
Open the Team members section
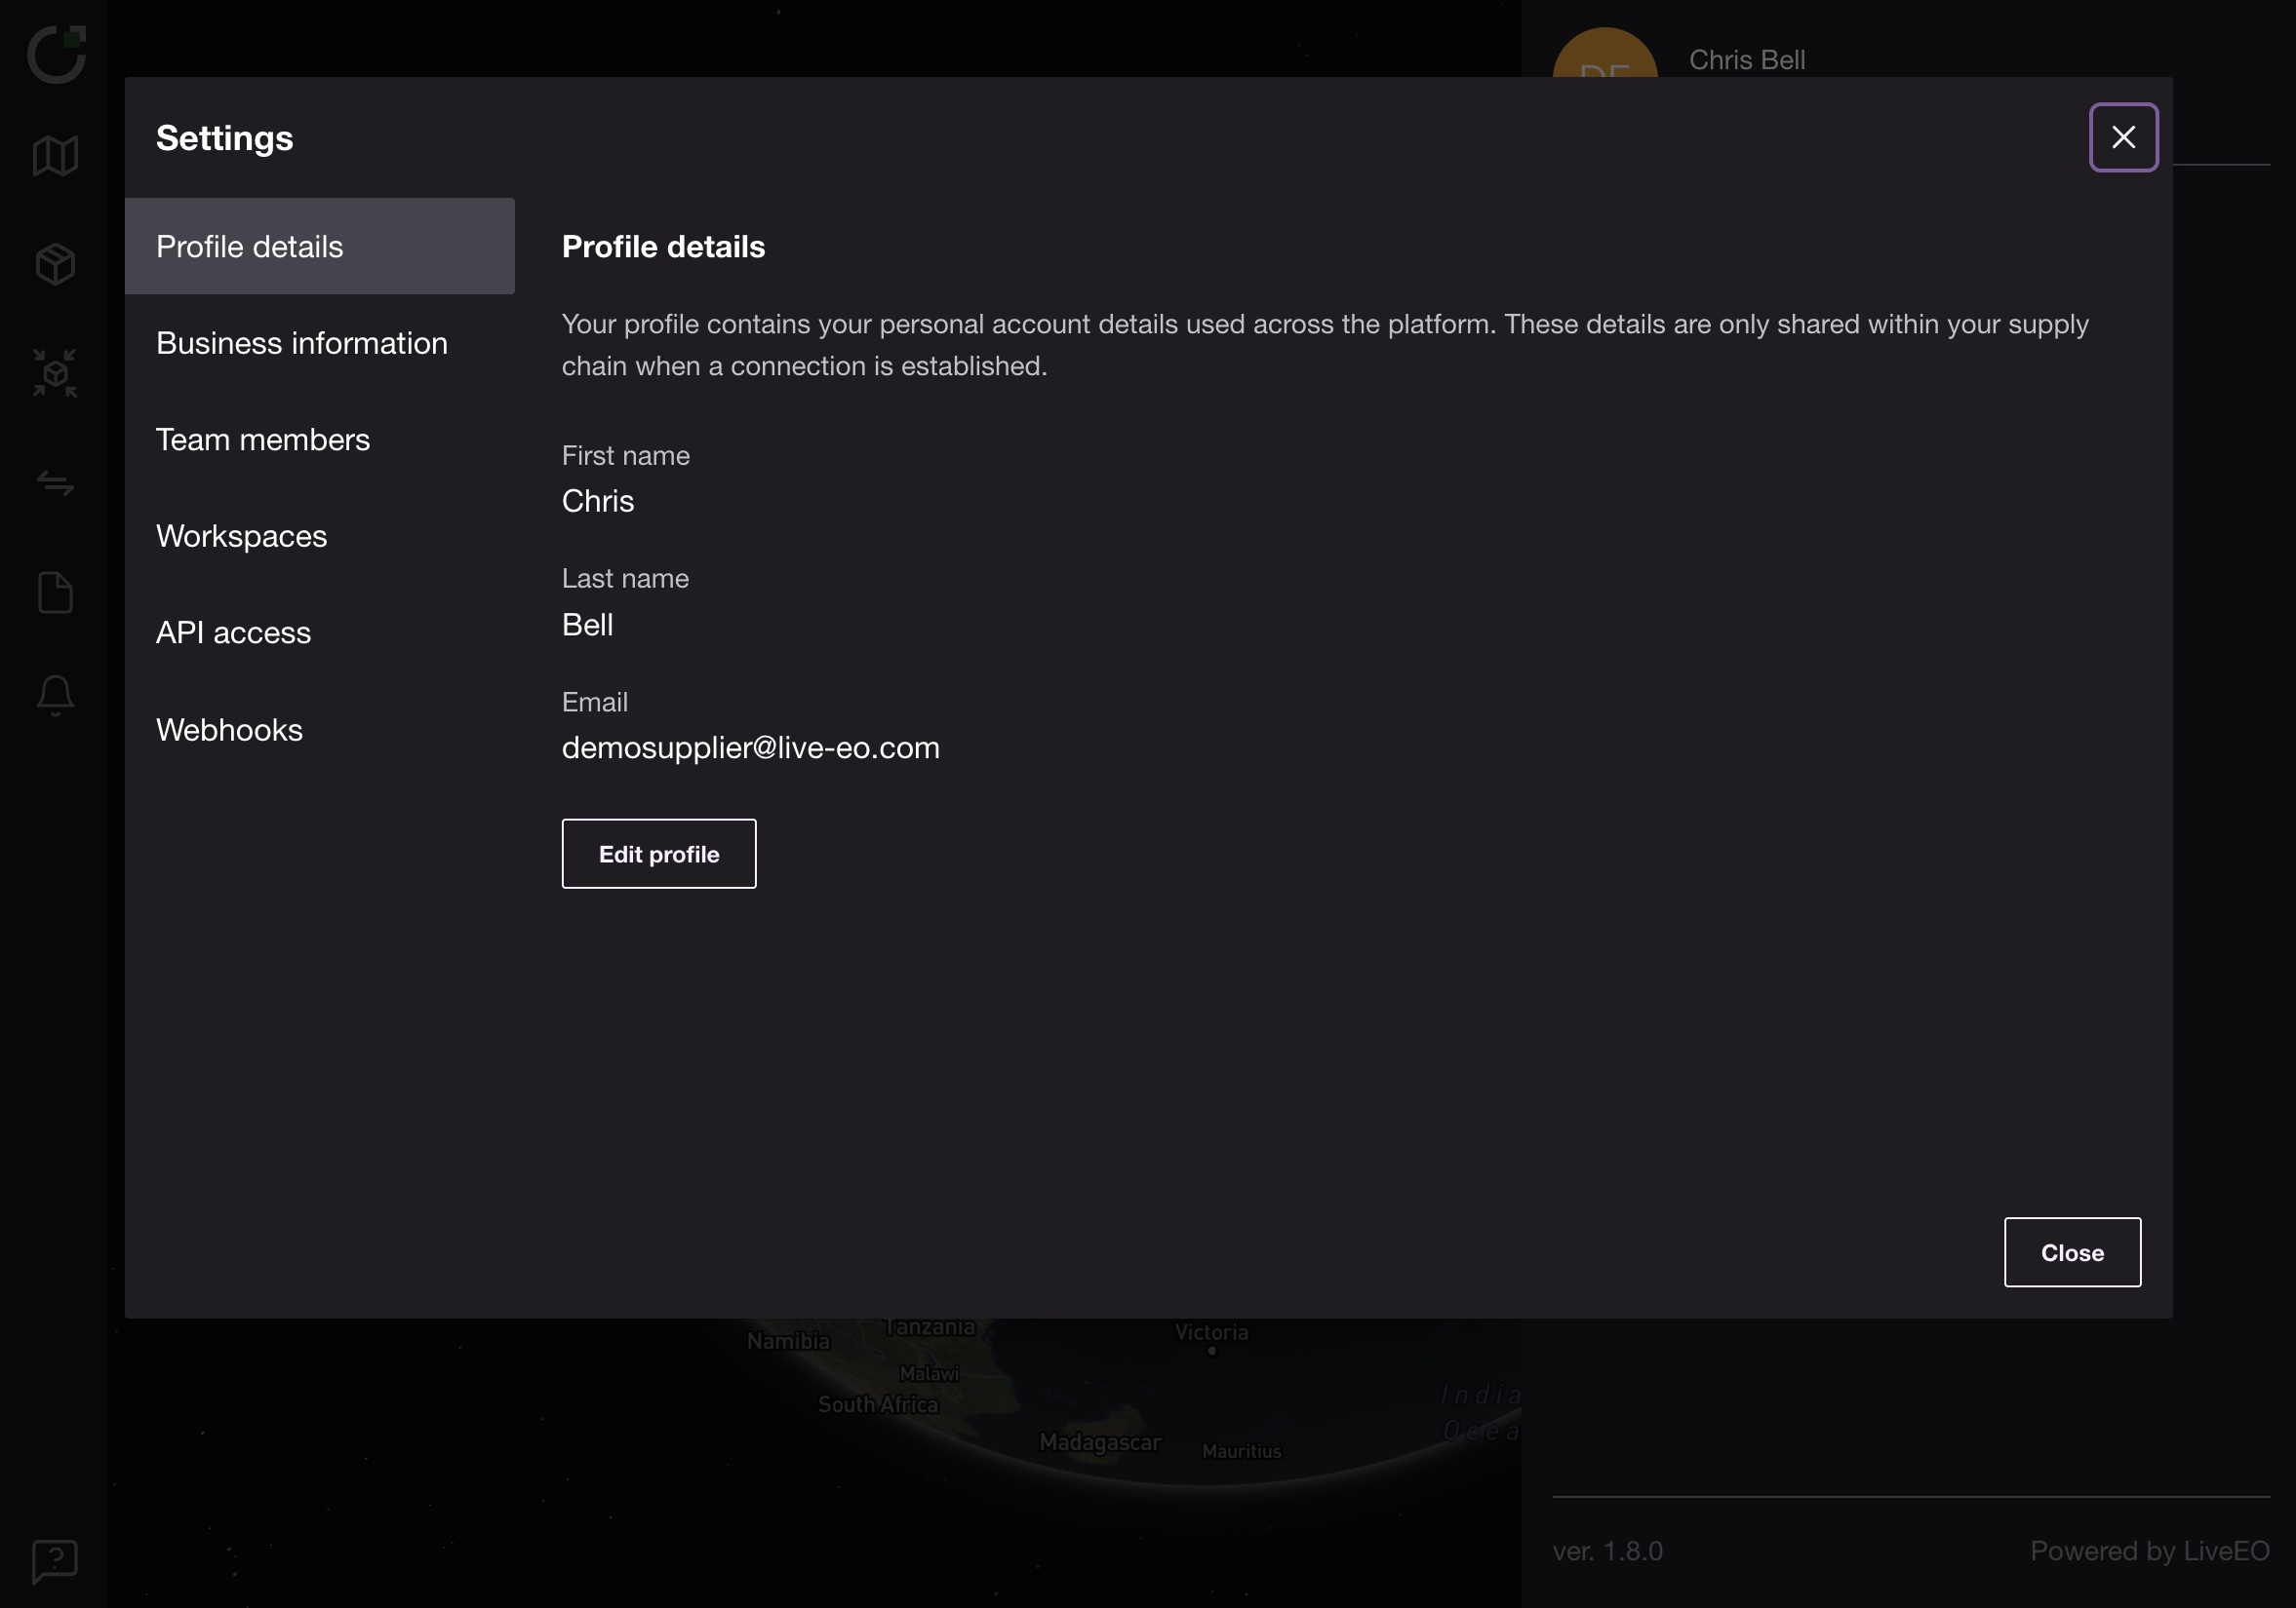point(263,440)
